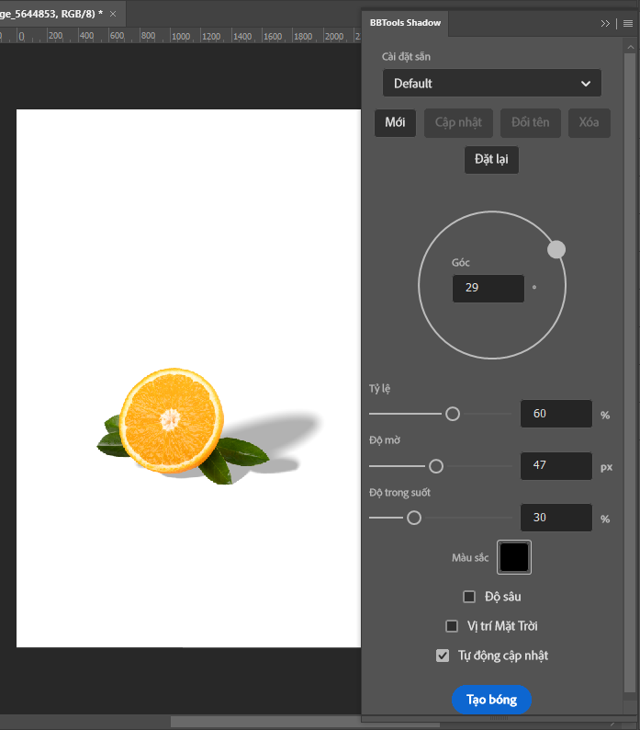The width and height of the screenshot is (640, 730).
Task: Click the Tỷ lệ percent value field
Action: point(556,414)
